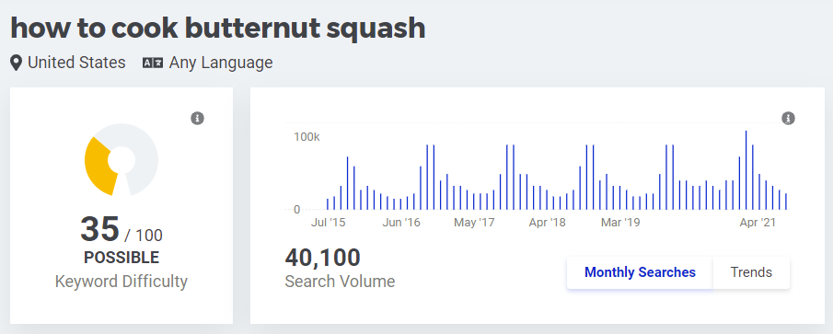Open search volume chart info icon
This screenshot has height=334, width=833.
click(788, 118)
